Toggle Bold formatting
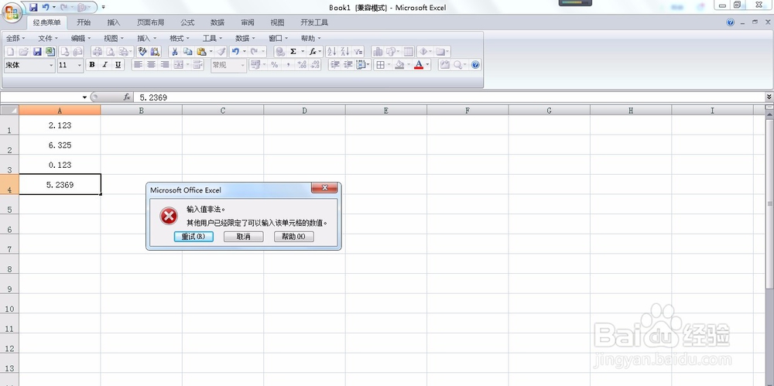 click(92, 65)
